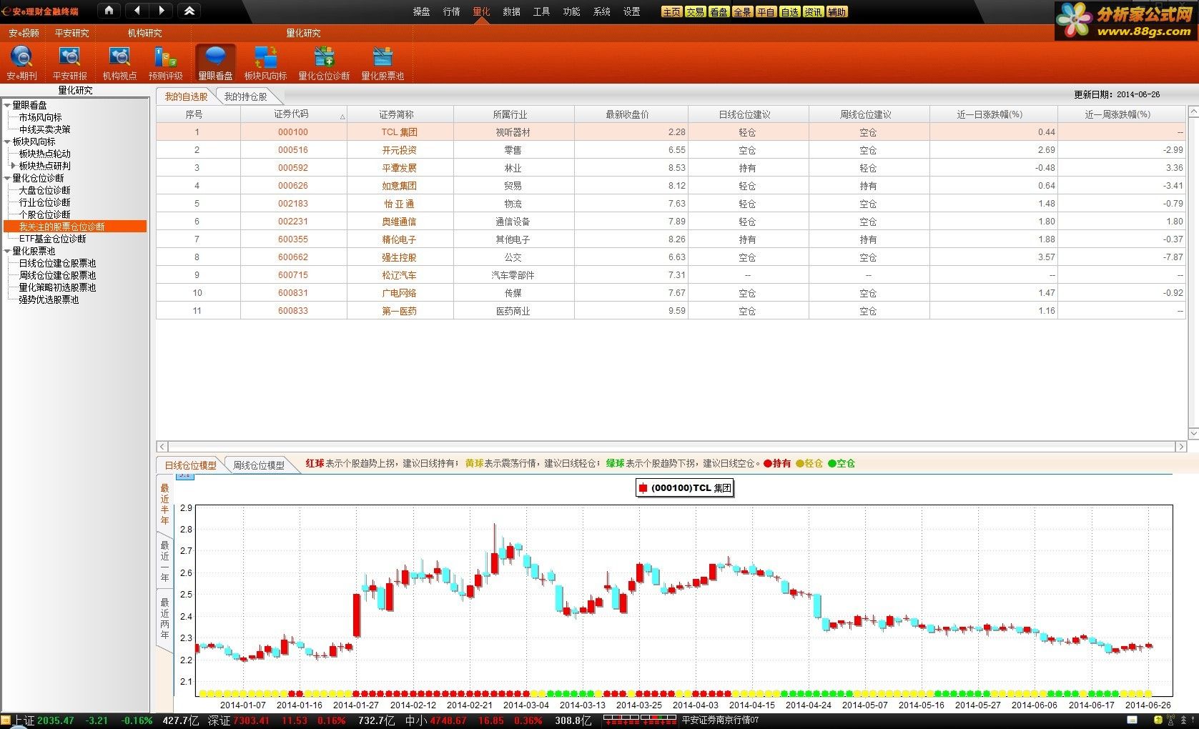
Task: Open the 机构视点 icon
Action: [x=119, y=57]
